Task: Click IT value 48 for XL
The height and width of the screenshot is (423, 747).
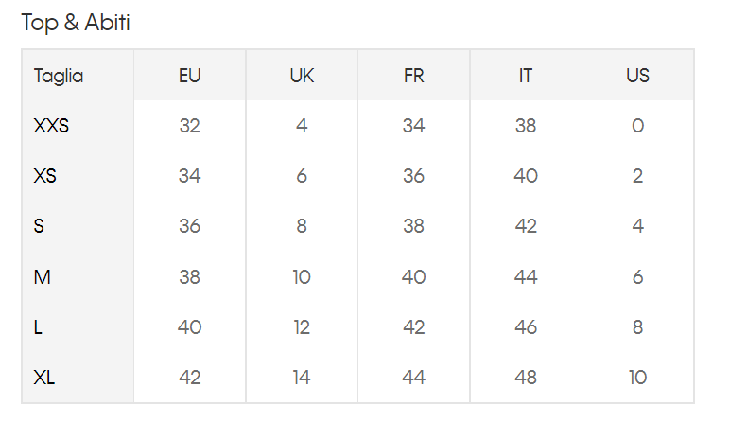Action: 526,378
